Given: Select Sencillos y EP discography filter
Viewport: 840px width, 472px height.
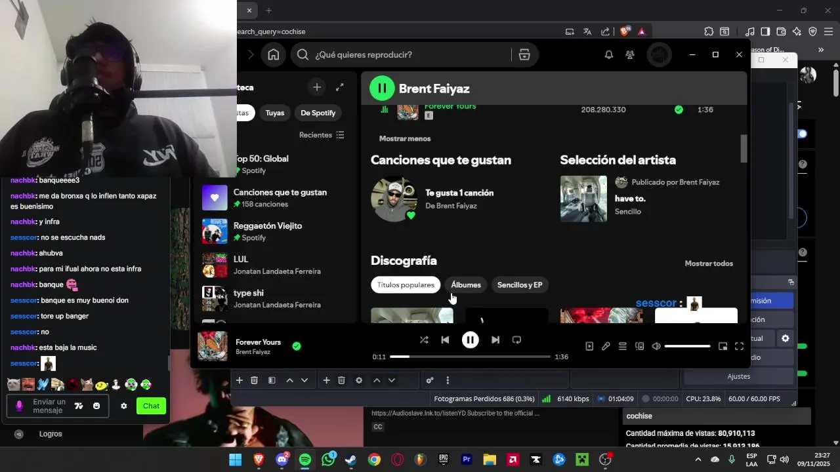Looking at the screenshot, I should pyautogui.click(x=520, y=285).
